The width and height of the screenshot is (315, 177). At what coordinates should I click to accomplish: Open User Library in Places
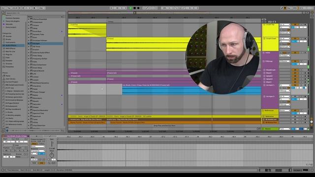(10, 79)
